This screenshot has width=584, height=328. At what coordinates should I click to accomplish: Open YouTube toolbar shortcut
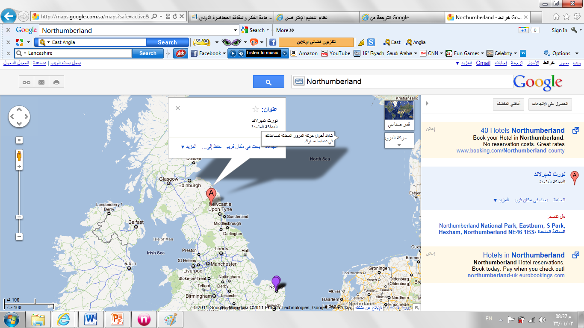tap(336, 53)
